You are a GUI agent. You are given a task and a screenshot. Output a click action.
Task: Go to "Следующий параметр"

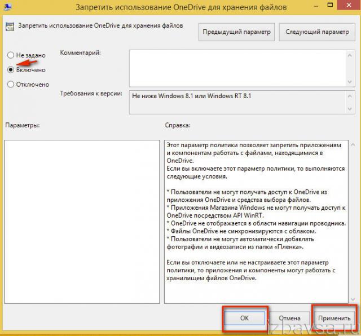[317, 32]
